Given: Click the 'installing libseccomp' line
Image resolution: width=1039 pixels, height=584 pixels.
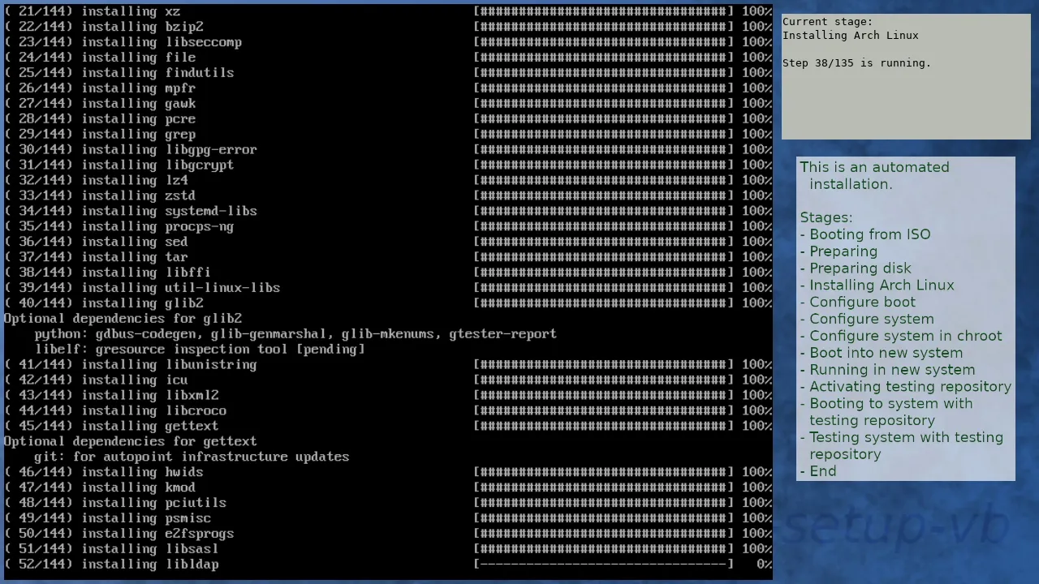Looking at the screenshot, I should coord(388,42).
